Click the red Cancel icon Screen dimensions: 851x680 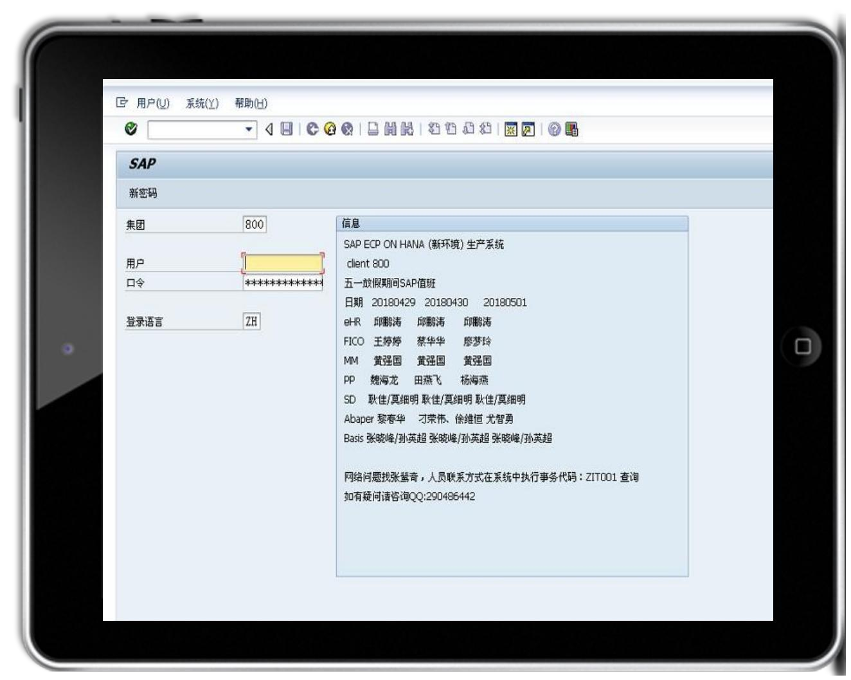tap(347, 129)
